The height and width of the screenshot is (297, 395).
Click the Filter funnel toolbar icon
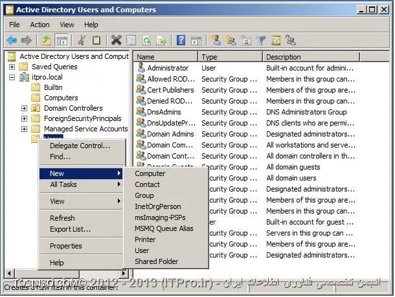click(261, 40)
